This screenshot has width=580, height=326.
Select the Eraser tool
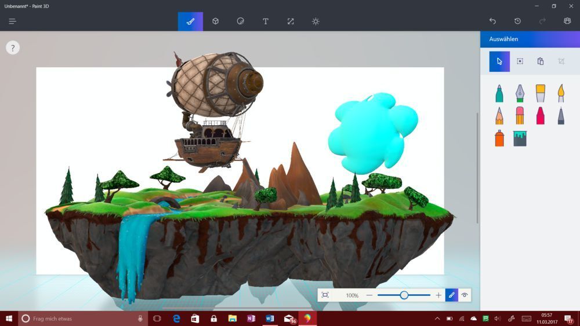(x=520, y=115)
